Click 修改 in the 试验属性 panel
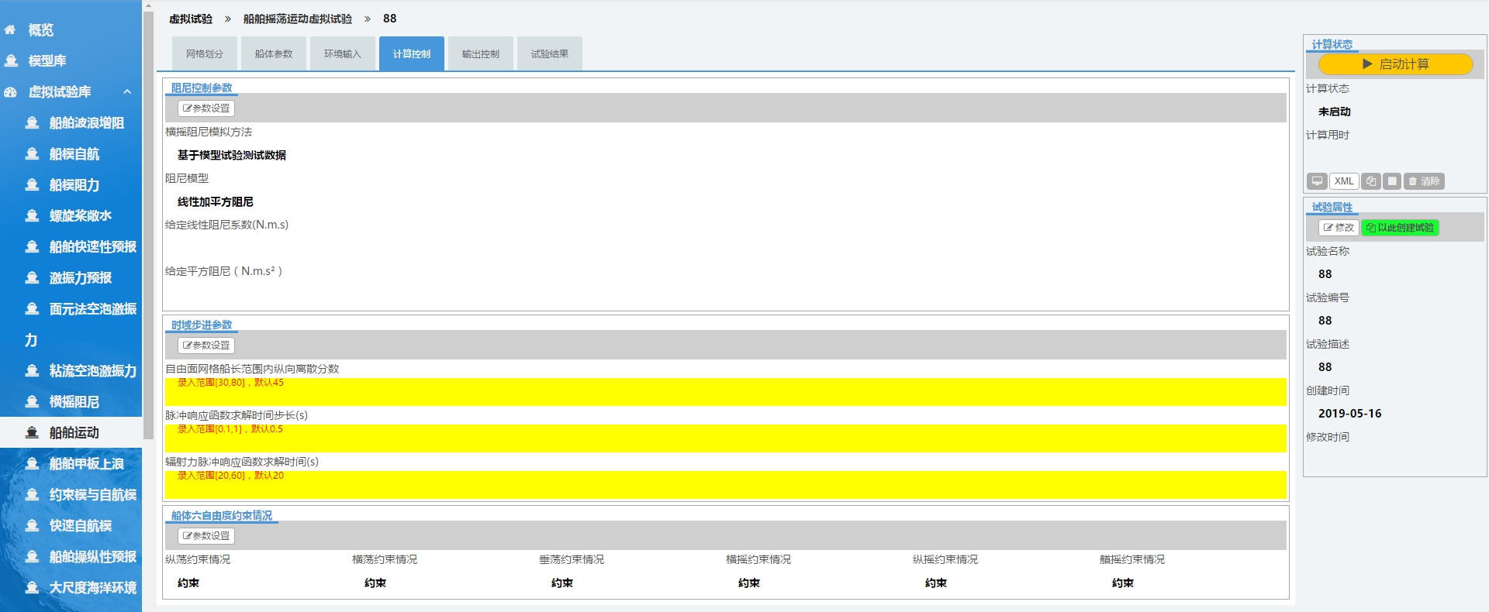This screenshot has height=612, width=1489. [x=1339, y=228]
